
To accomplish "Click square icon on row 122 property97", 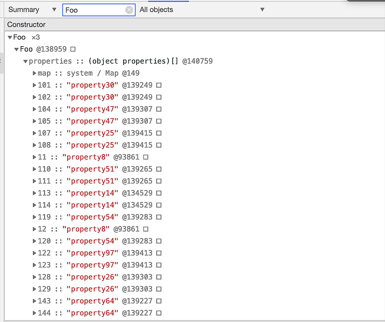I will (x=159, y=253).
